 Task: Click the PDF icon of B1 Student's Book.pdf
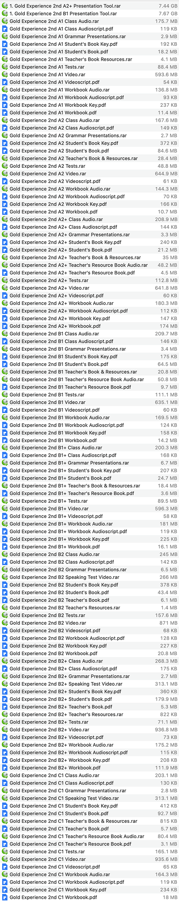pos(5,364)
